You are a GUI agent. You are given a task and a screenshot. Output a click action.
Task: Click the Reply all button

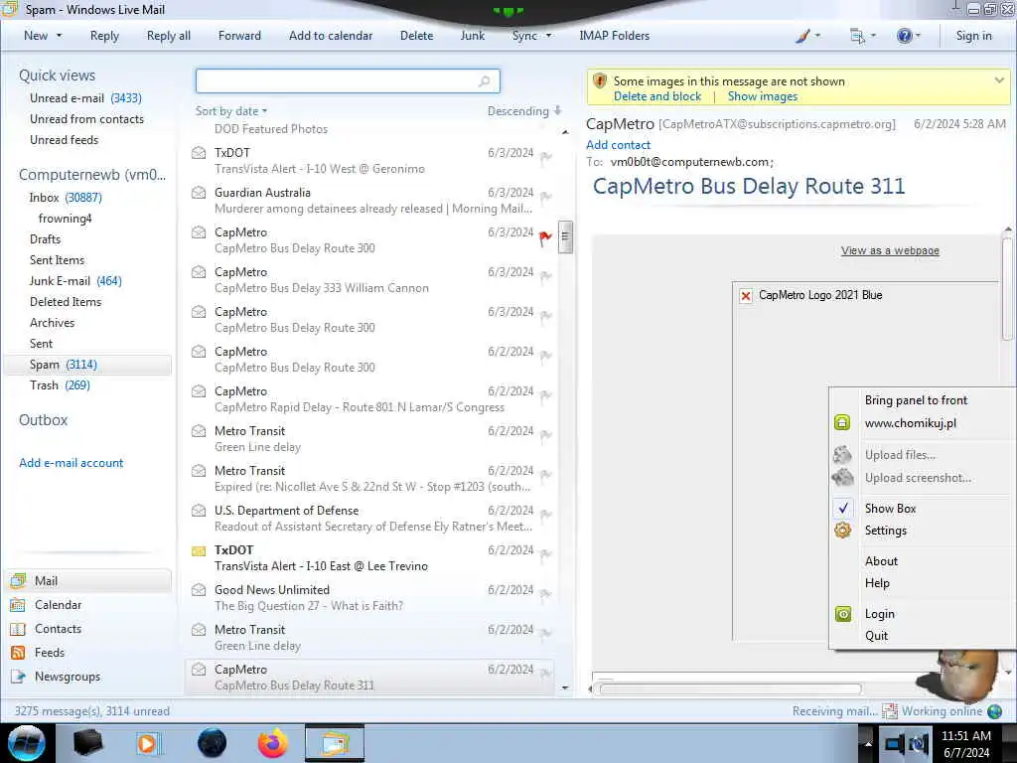coord(169,36)
